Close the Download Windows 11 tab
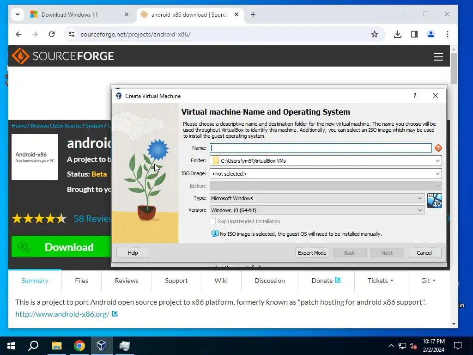Viewport: 473px width, 355px height. (x=127, y=14)
